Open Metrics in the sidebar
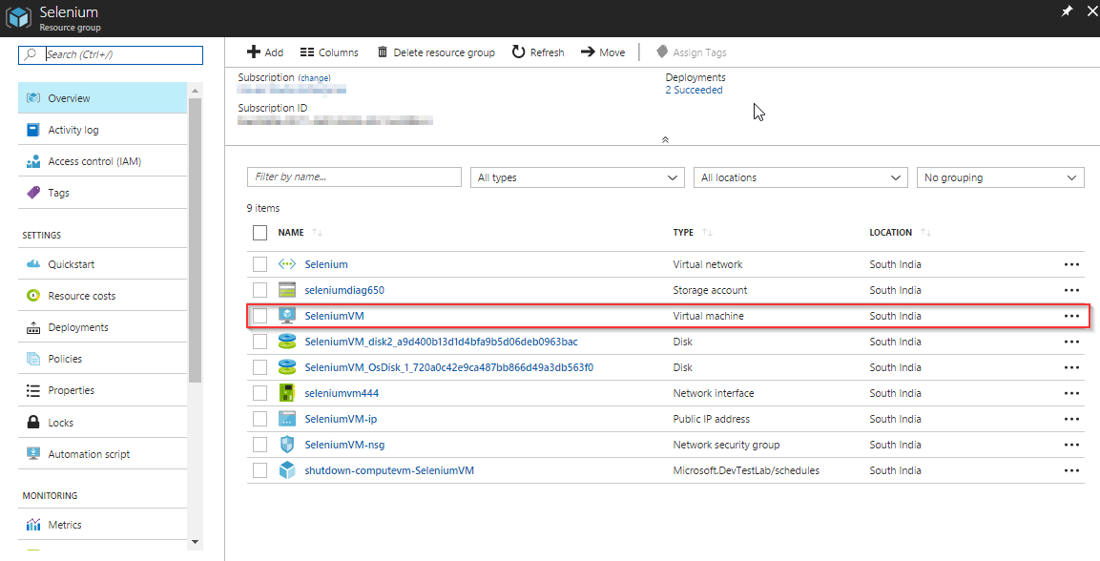The height and width of the screenshot is (561, 1100). pyautogui.click(x=102, y=525)
